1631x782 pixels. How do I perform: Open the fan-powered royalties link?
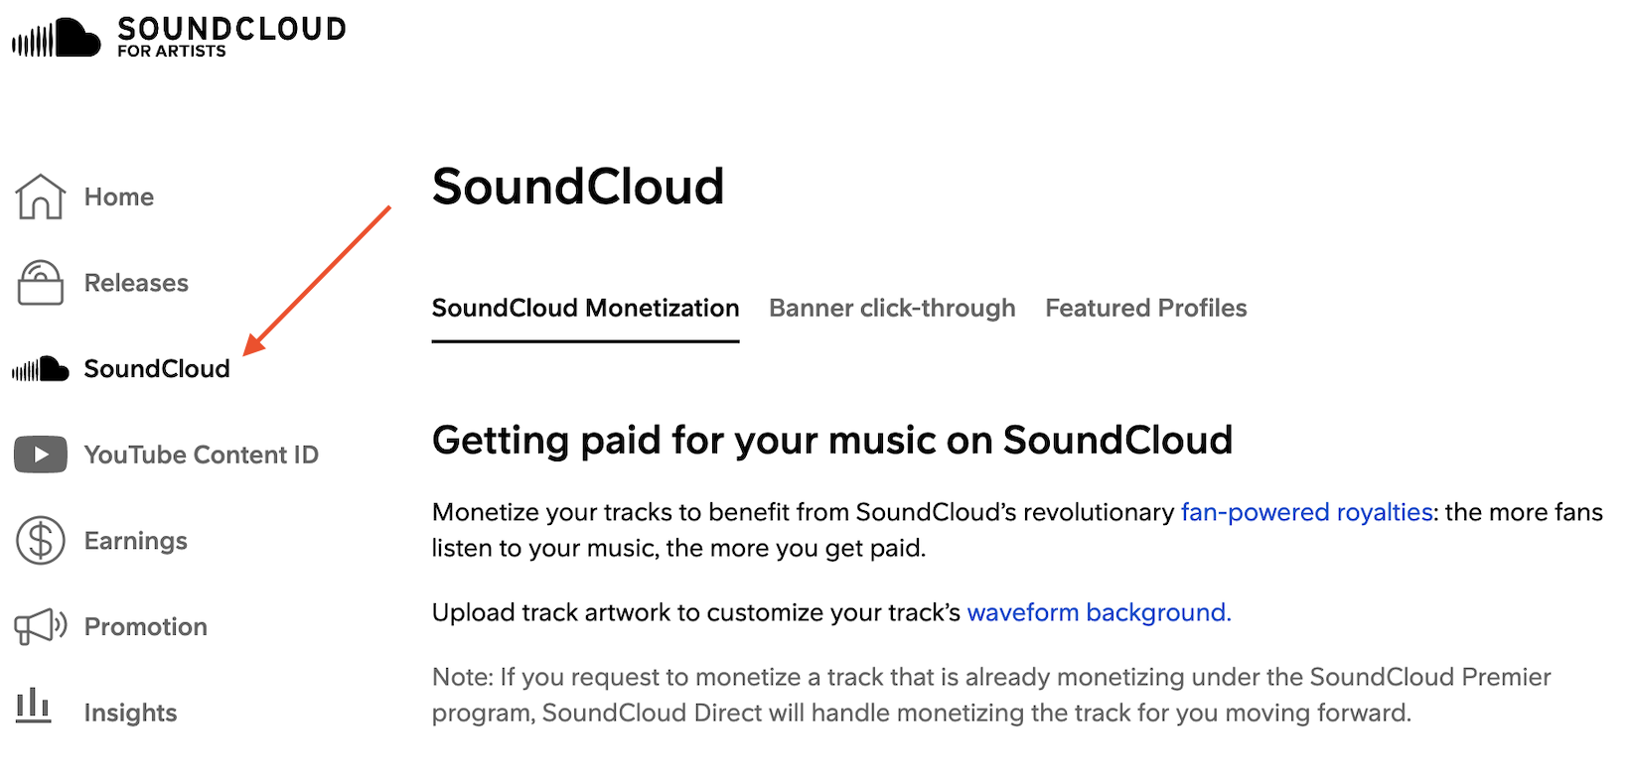click(x=1306, y=512)
